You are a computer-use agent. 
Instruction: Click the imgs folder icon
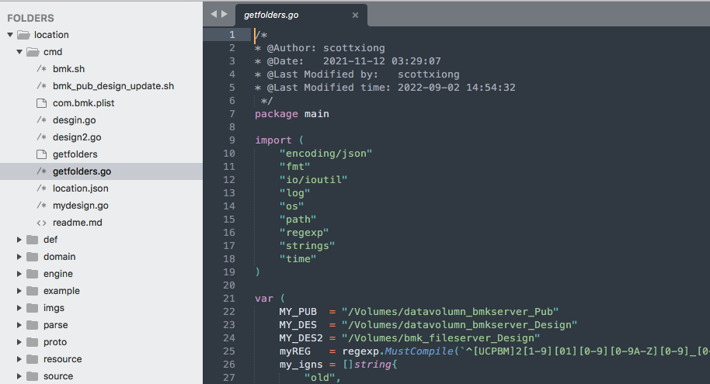32,308
